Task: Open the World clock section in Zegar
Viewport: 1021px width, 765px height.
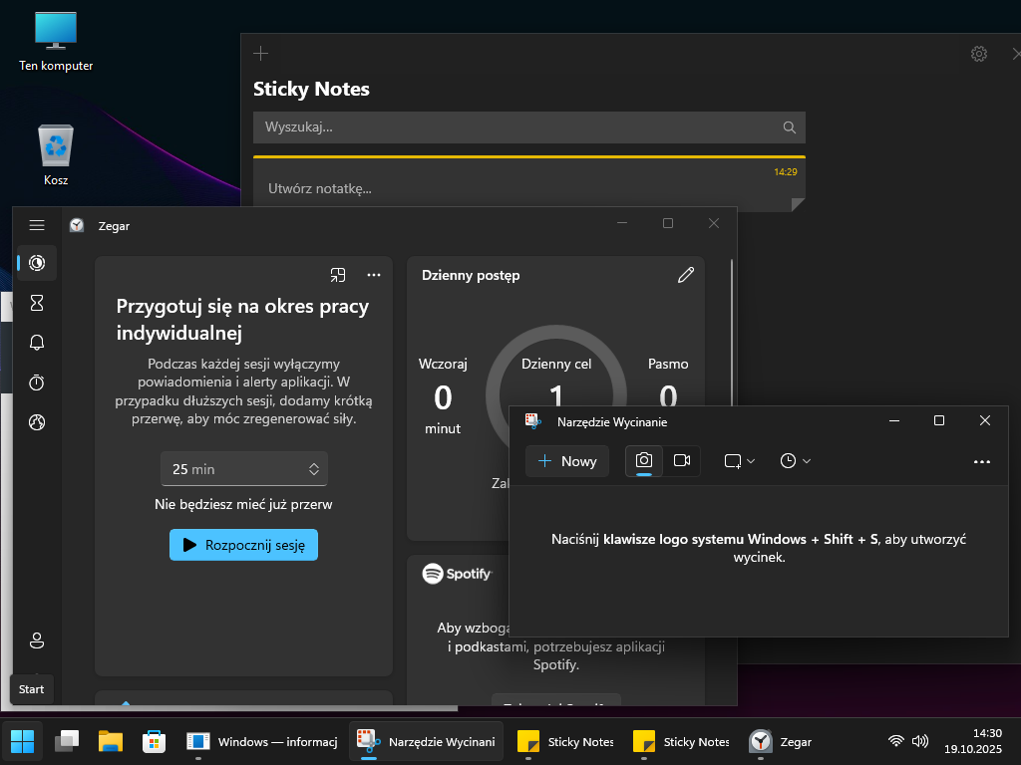Action: [x=37, y=422]
